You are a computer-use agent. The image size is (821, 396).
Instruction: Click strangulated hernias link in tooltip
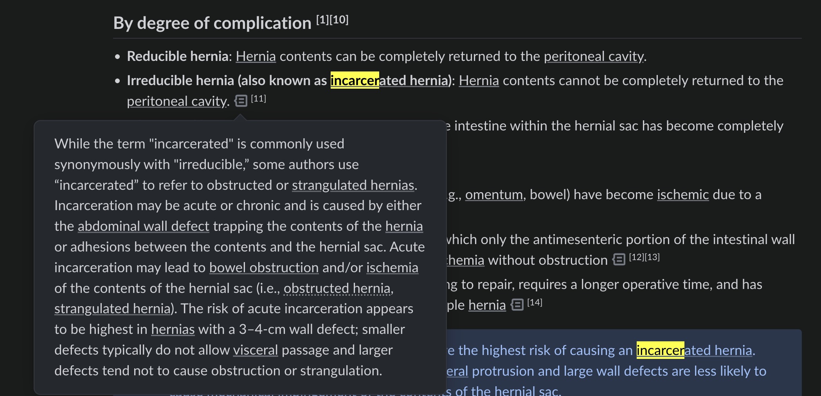353,185
